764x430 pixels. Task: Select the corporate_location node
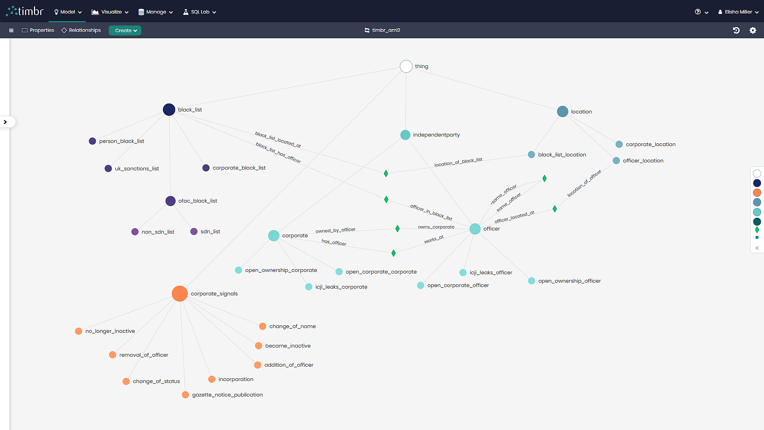(619, 145)
